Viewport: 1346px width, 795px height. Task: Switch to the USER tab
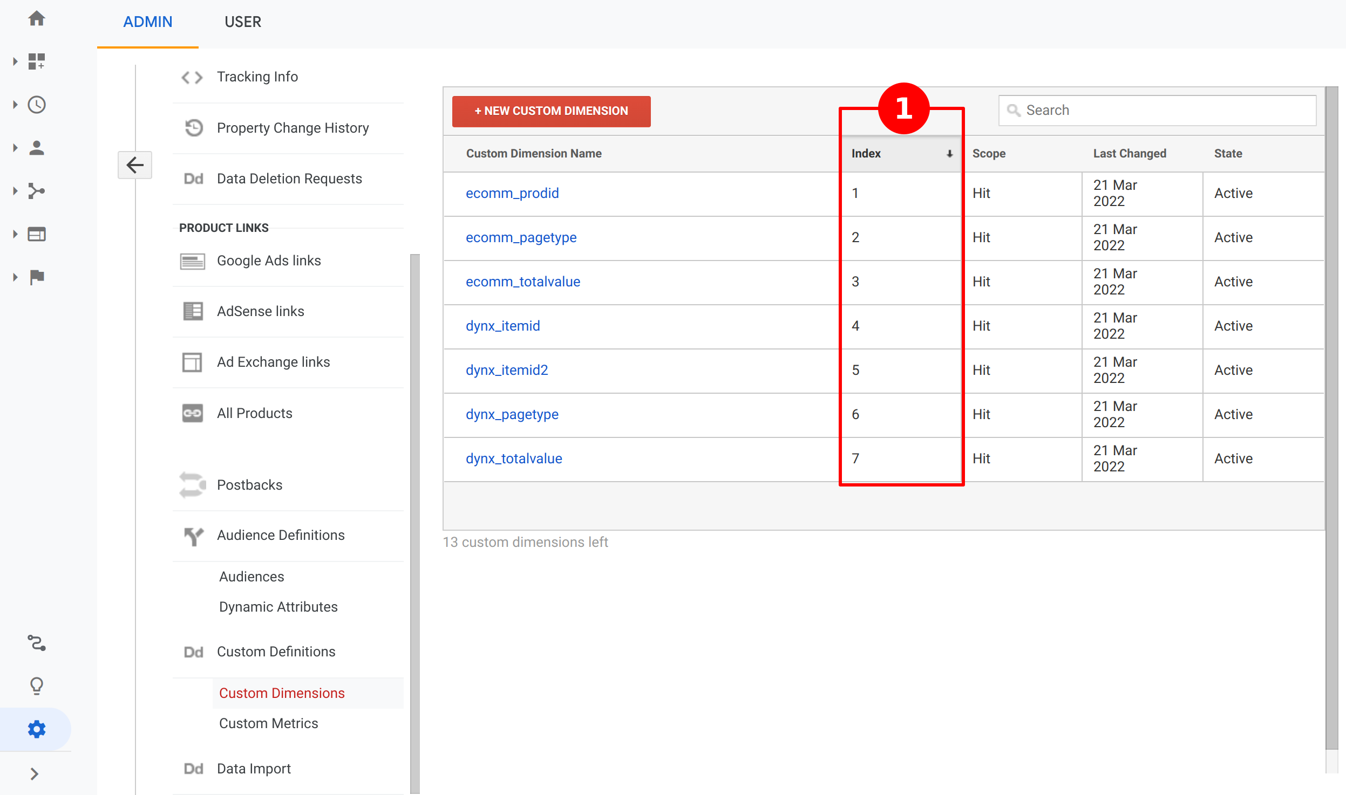(x=243, y=22)
